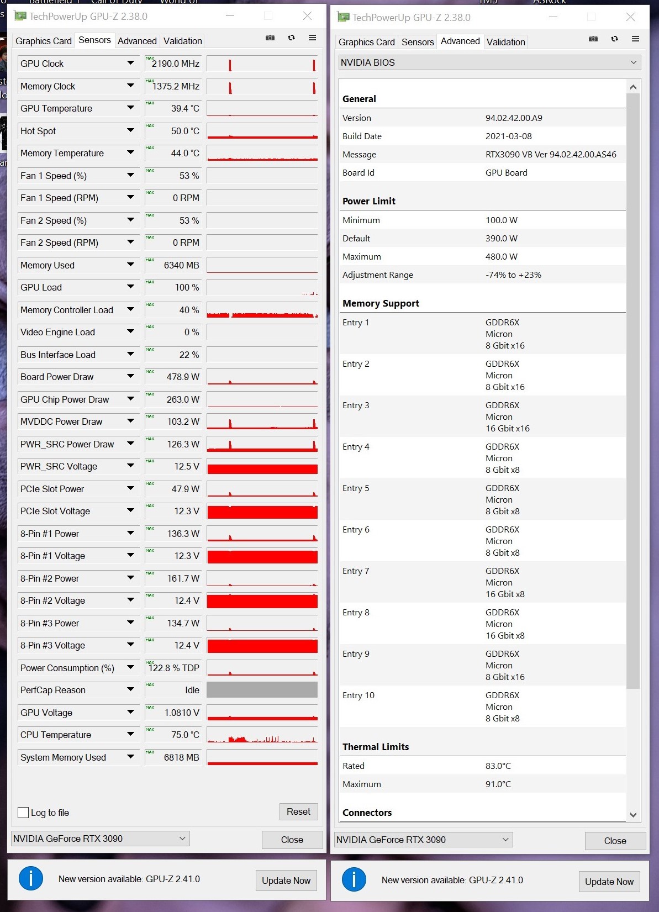Viewport: 659px width, 912px height.
Task: Open GPU Voltage sensor dropdown
Action: 130,712
